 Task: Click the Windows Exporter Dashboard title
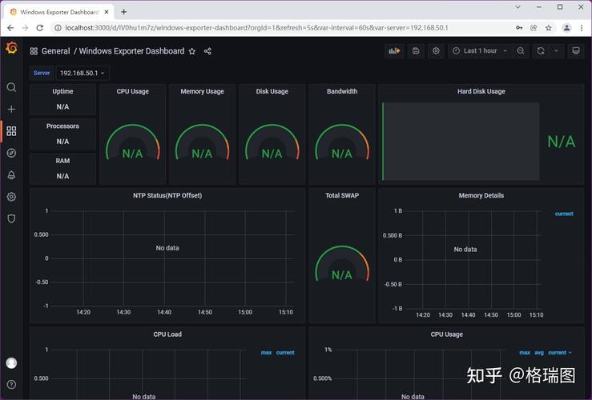[131, 51]
